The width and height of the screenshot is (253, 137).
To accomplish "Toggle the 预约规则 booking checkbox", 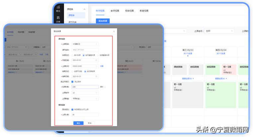I will click(72, 110).
